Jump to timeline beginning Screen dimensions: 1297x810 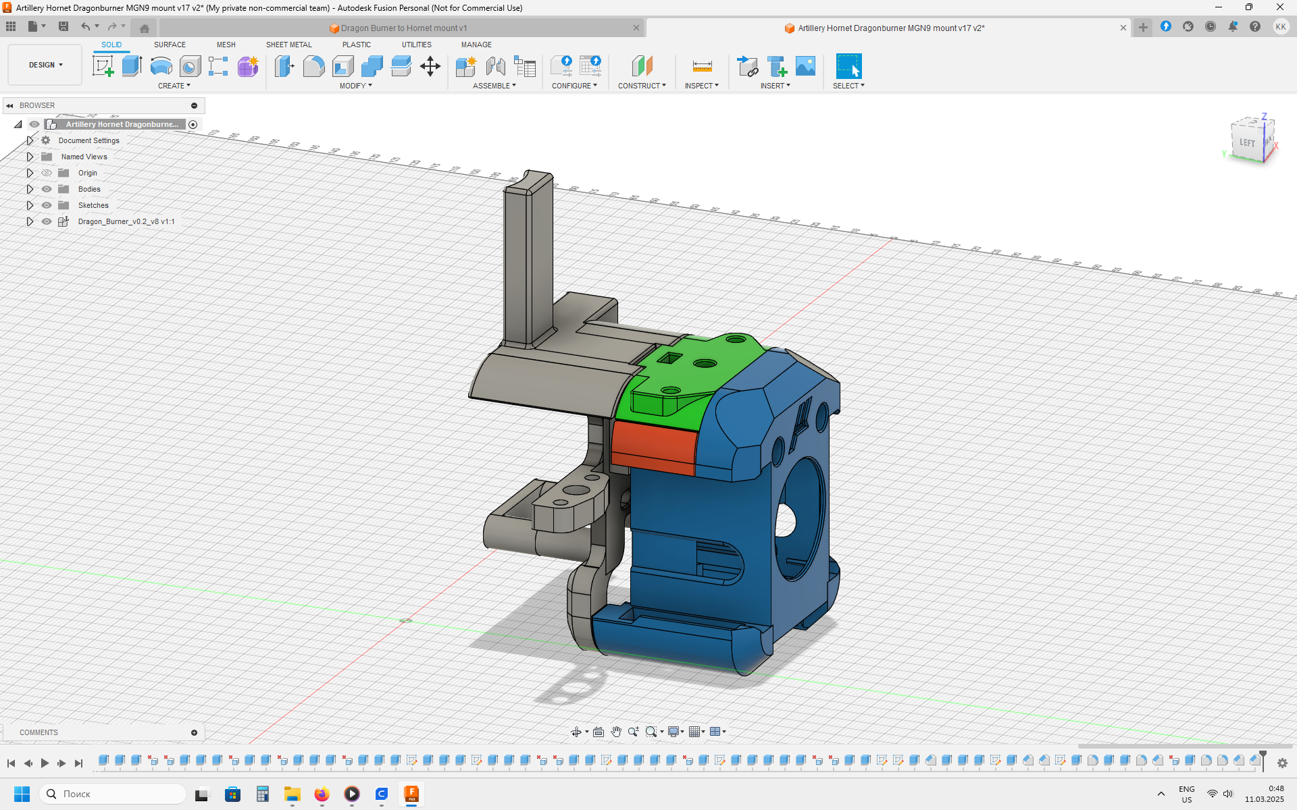11,763
